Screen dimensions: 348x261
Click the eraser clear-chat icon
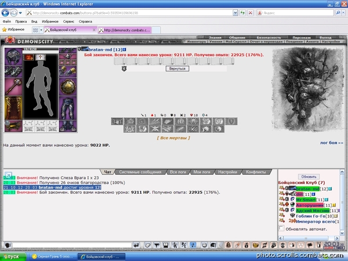tap(147, 245)
